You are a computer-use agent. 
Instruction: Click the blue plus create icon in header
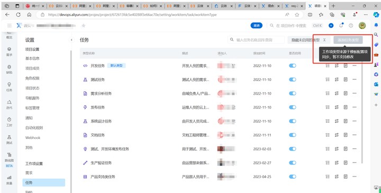(331, 25)
